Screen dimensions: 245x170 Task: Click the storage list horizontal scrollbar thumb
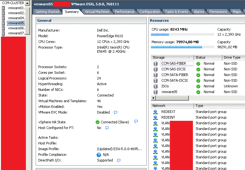[x=172, y=98]
